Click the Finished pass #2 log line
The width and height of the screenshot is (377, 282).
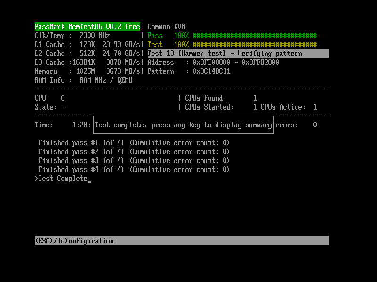coord(134,152)
